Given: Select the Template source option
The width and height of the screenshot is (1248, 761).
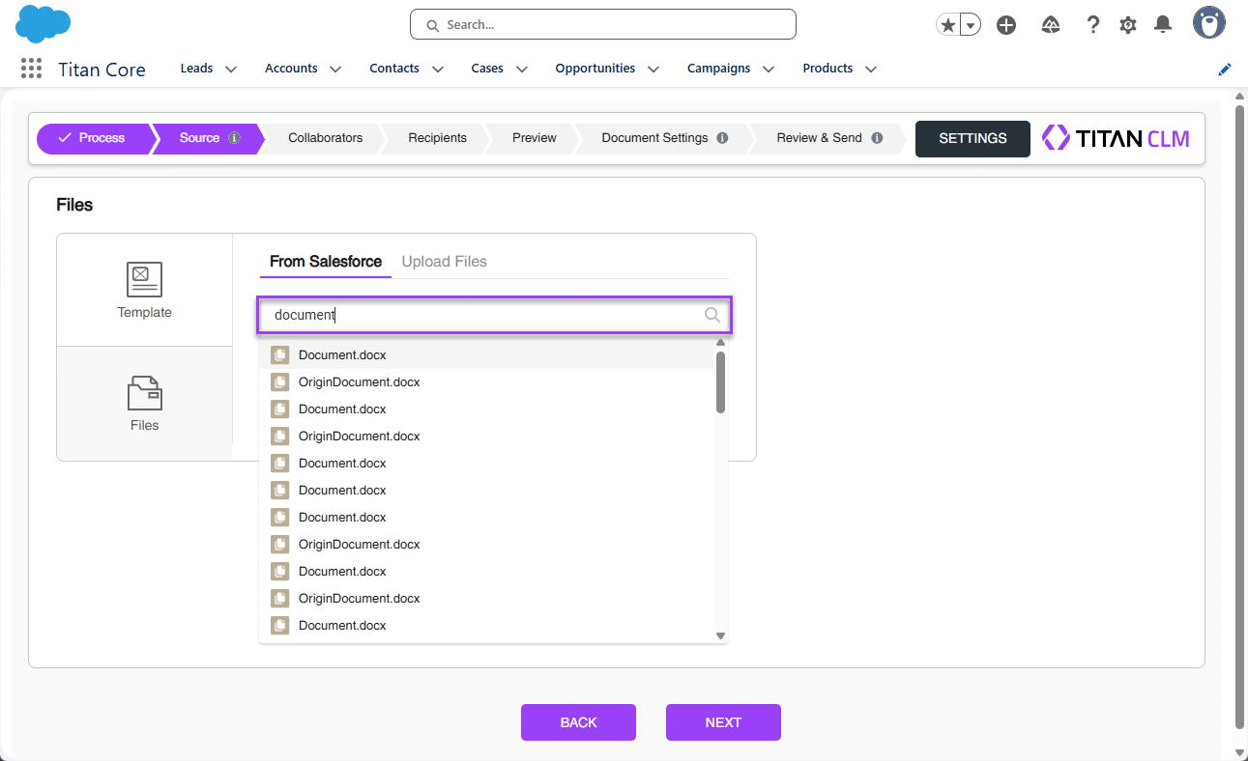Looking at the screenshot, I should [x=144, y=290].
